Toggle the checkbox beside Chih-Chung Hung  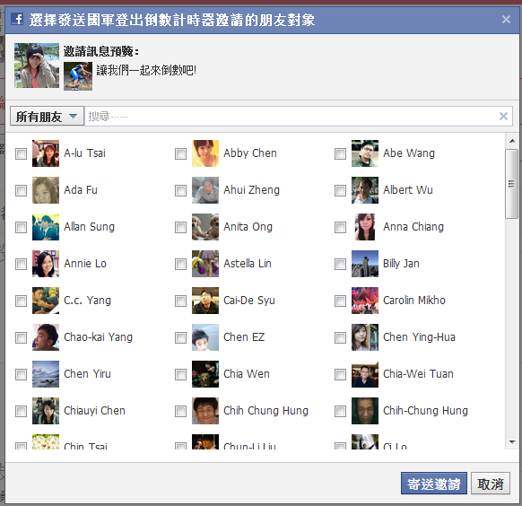click(340, 411)
